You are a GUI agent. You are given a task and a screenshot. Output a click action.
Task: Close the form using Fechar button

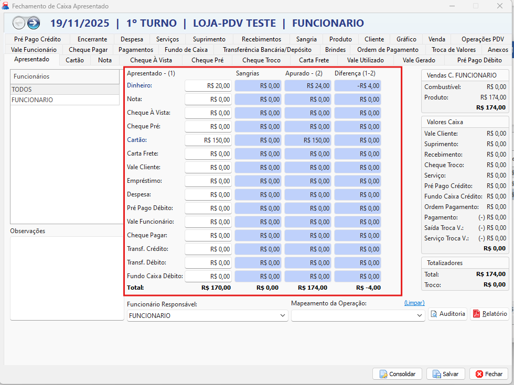tap(488, 374)
